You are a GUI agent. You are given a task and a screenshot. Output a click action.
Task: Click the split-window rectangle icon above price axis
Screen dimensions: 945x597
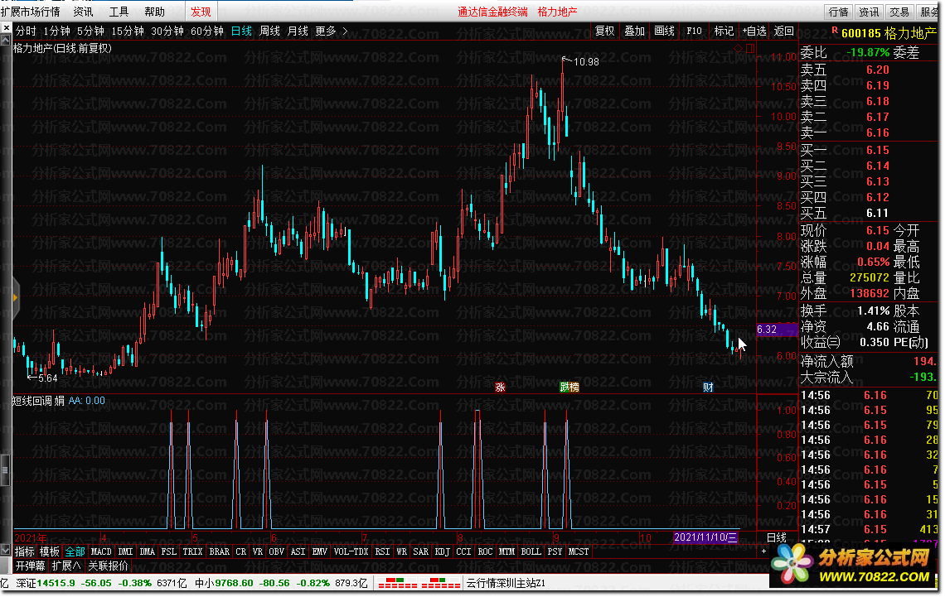tap(750, 48)
